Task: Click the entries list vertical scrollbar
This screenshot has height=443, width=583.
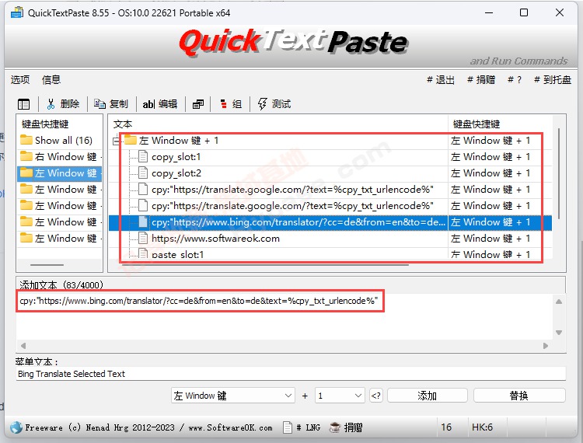Action: tap(559, 173)
